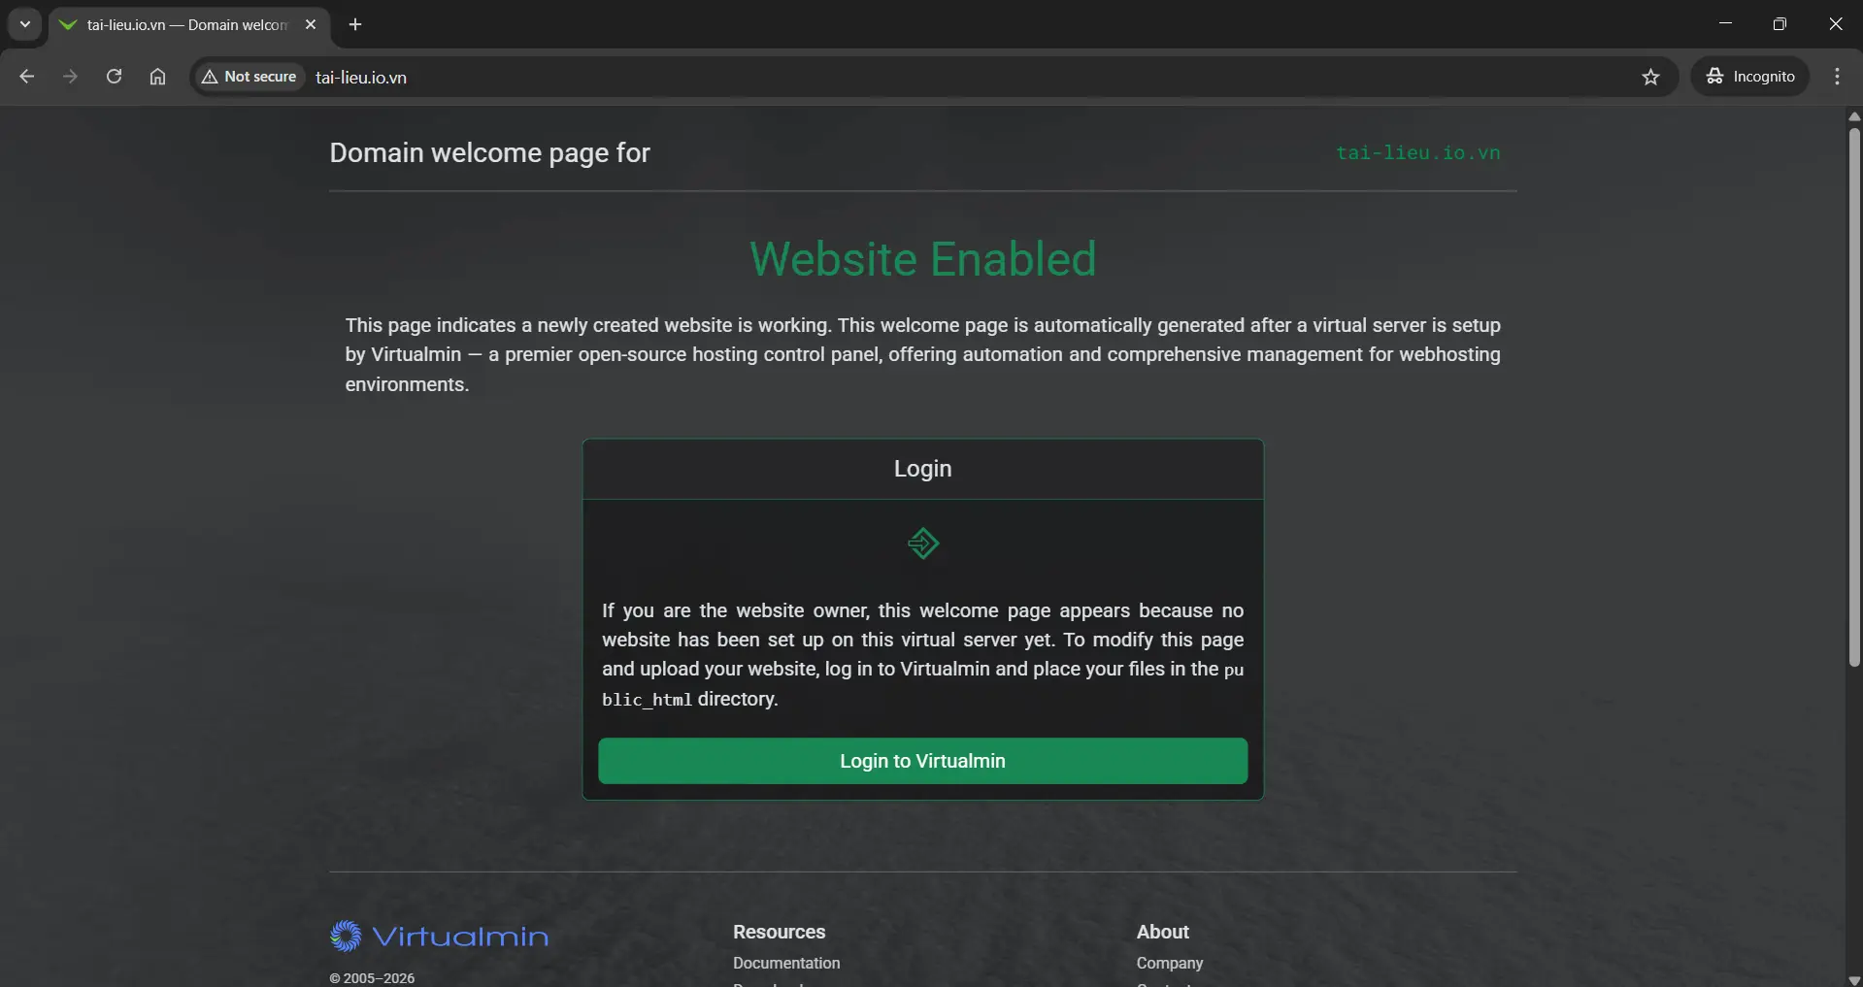The width and height of the screenshot is (1863, 987).
Task: Select the tai-lieu.io.vn tab
Action: tap(175, 25)
